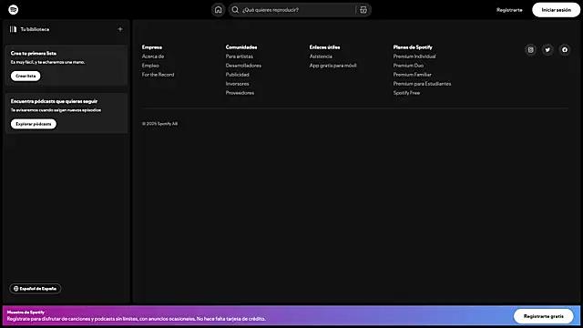Click the Iniciar sesión button
583x328 pixels.
557,10
